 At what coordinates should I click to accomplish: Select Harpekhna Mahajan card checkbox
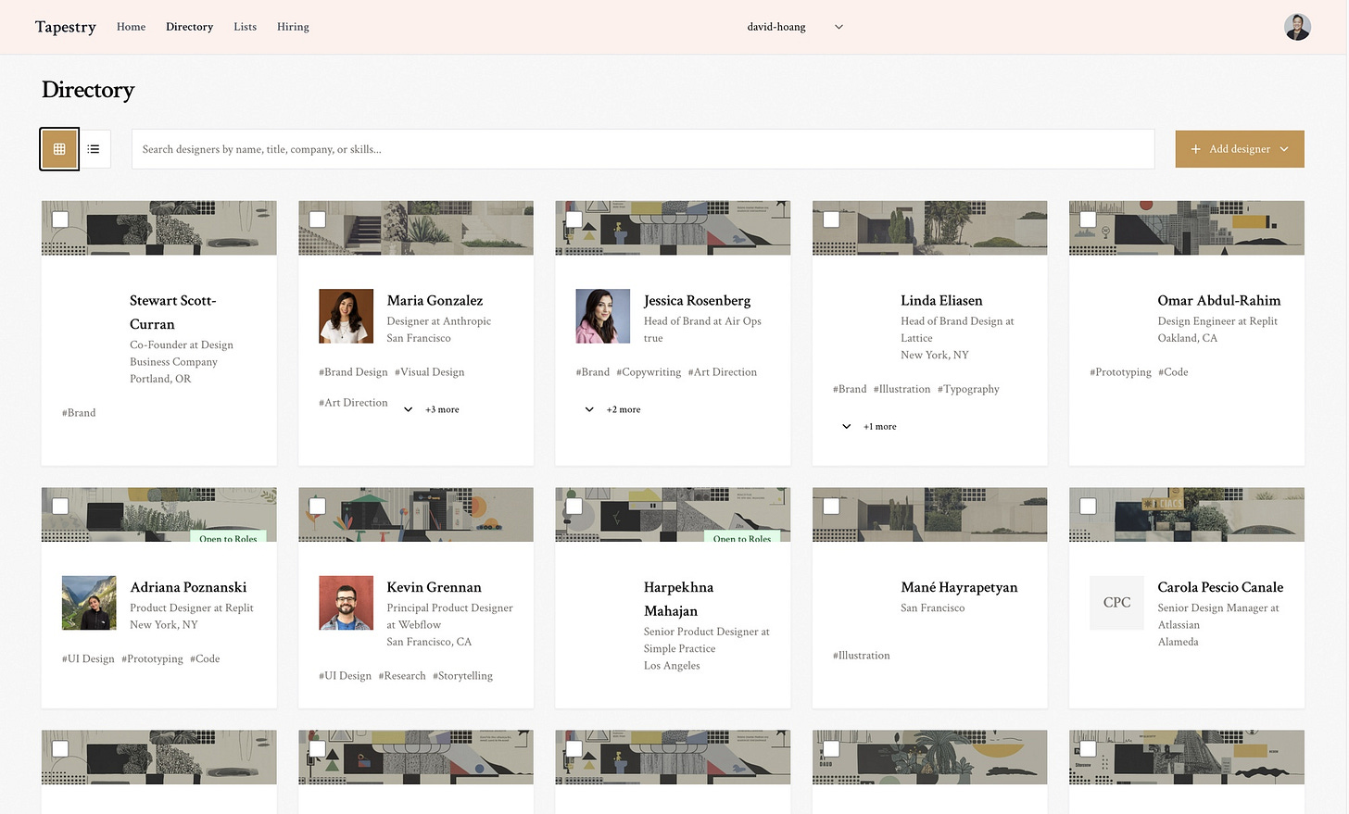coord(574,507)
